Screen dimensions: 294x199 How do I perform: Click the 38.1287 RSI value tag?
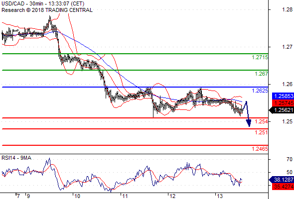282,180
